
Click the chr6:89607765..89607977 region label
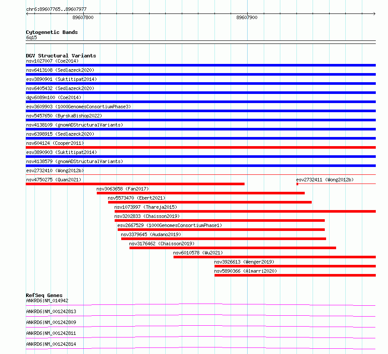(56, 10)
